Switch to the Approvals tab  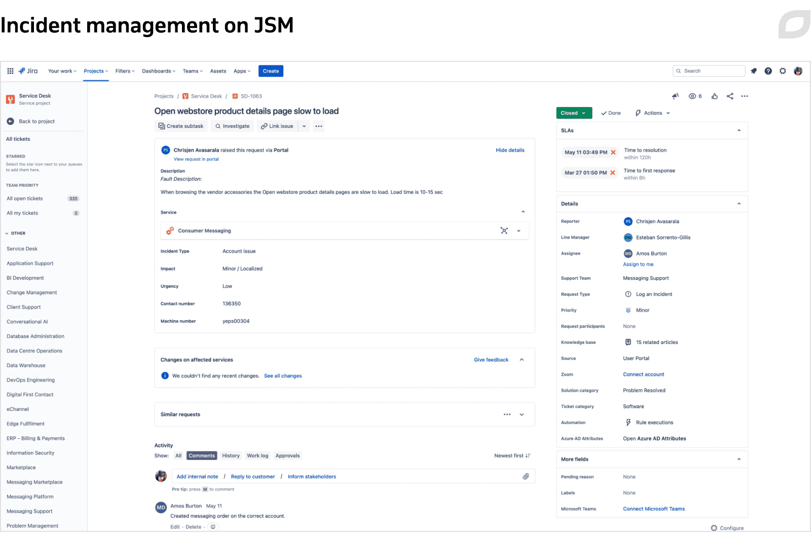(287, 455)
